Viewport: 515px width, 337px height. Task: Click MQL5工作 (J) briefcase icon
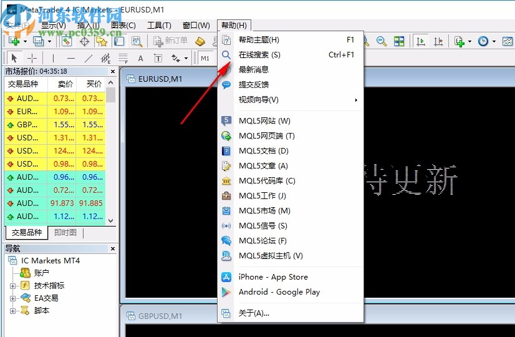coord(226,196)
